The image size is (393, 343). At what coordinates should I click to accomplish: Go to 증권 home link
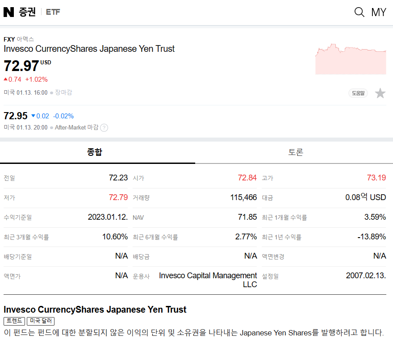[27, 12]
